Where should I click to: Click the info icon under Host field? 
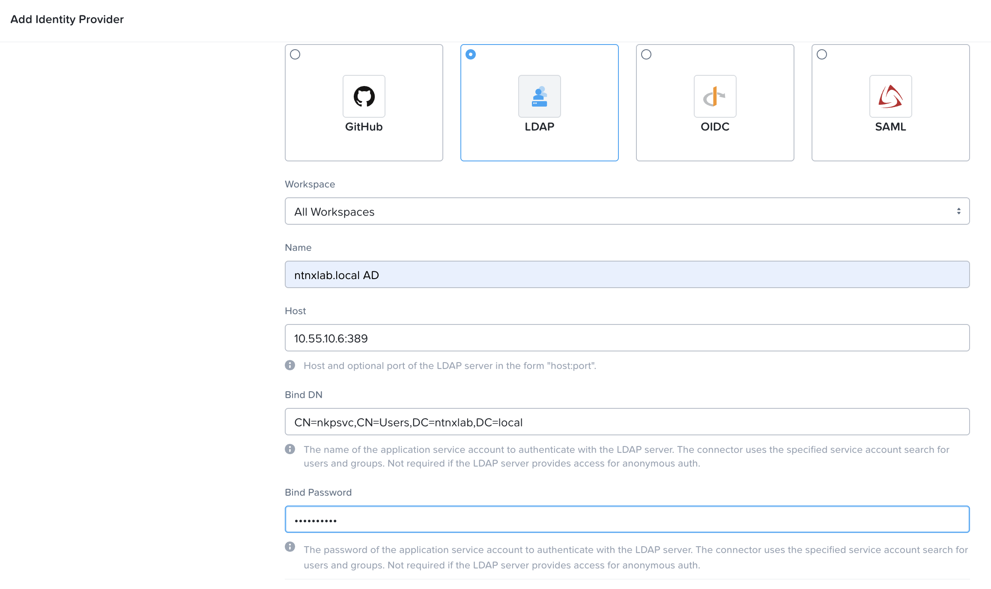[290, 365]
